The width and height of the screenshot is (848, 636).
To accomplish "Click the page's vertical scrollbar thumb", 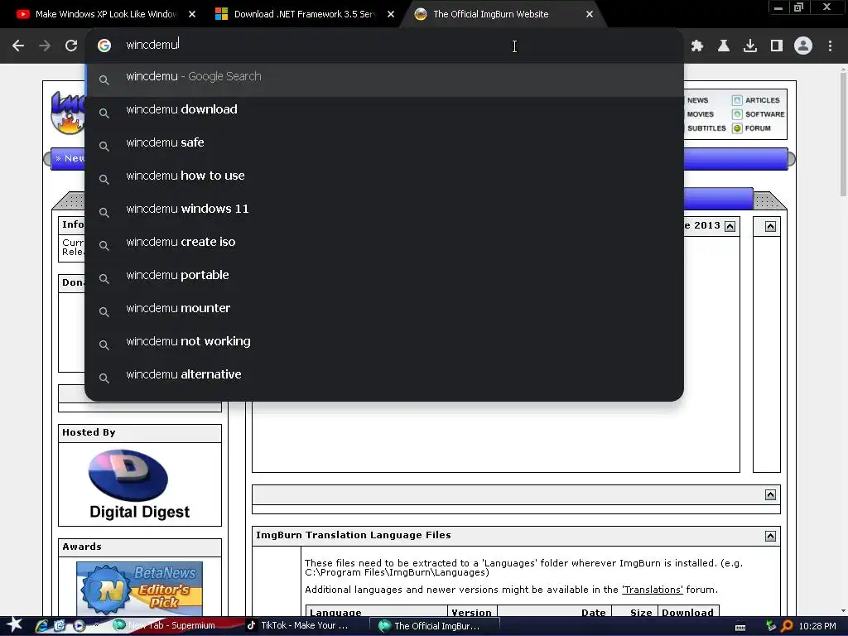I will coord(843,135).
